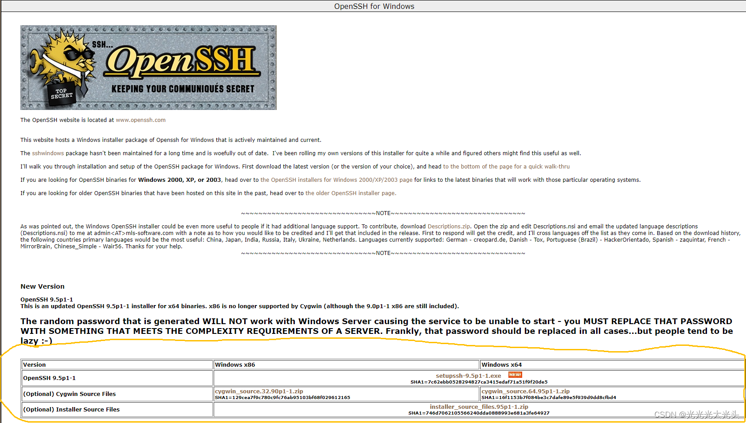The image size is (746, 423).
Task: Click the OpenSSH puffer fish logo banner
Action: [x=148, y=67]
